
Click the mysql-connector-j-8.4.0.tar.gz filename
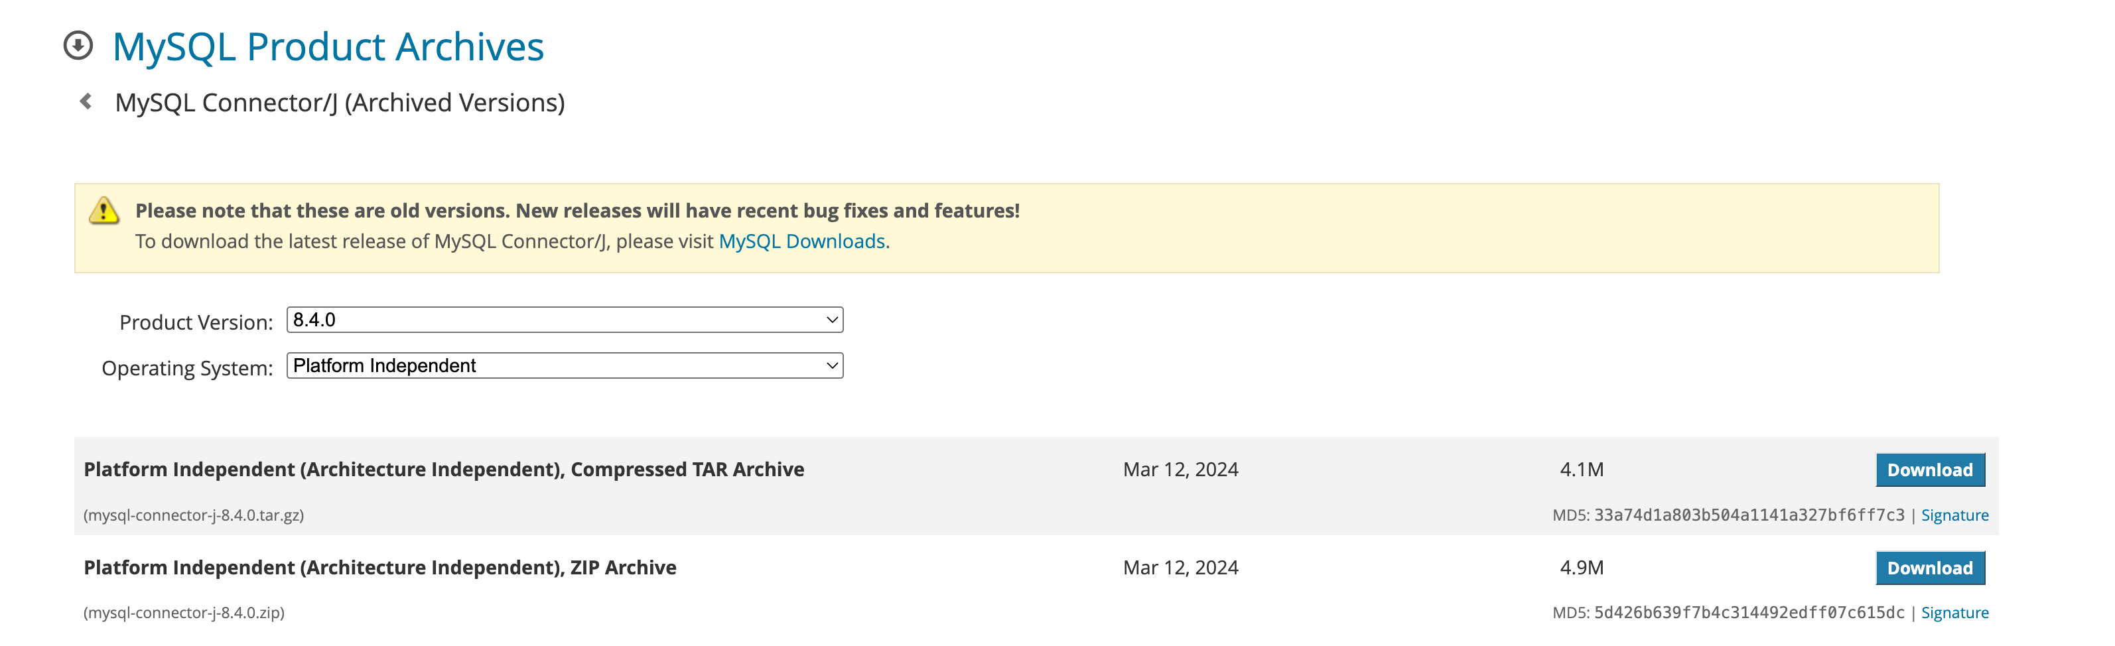[x=194, y=515]
